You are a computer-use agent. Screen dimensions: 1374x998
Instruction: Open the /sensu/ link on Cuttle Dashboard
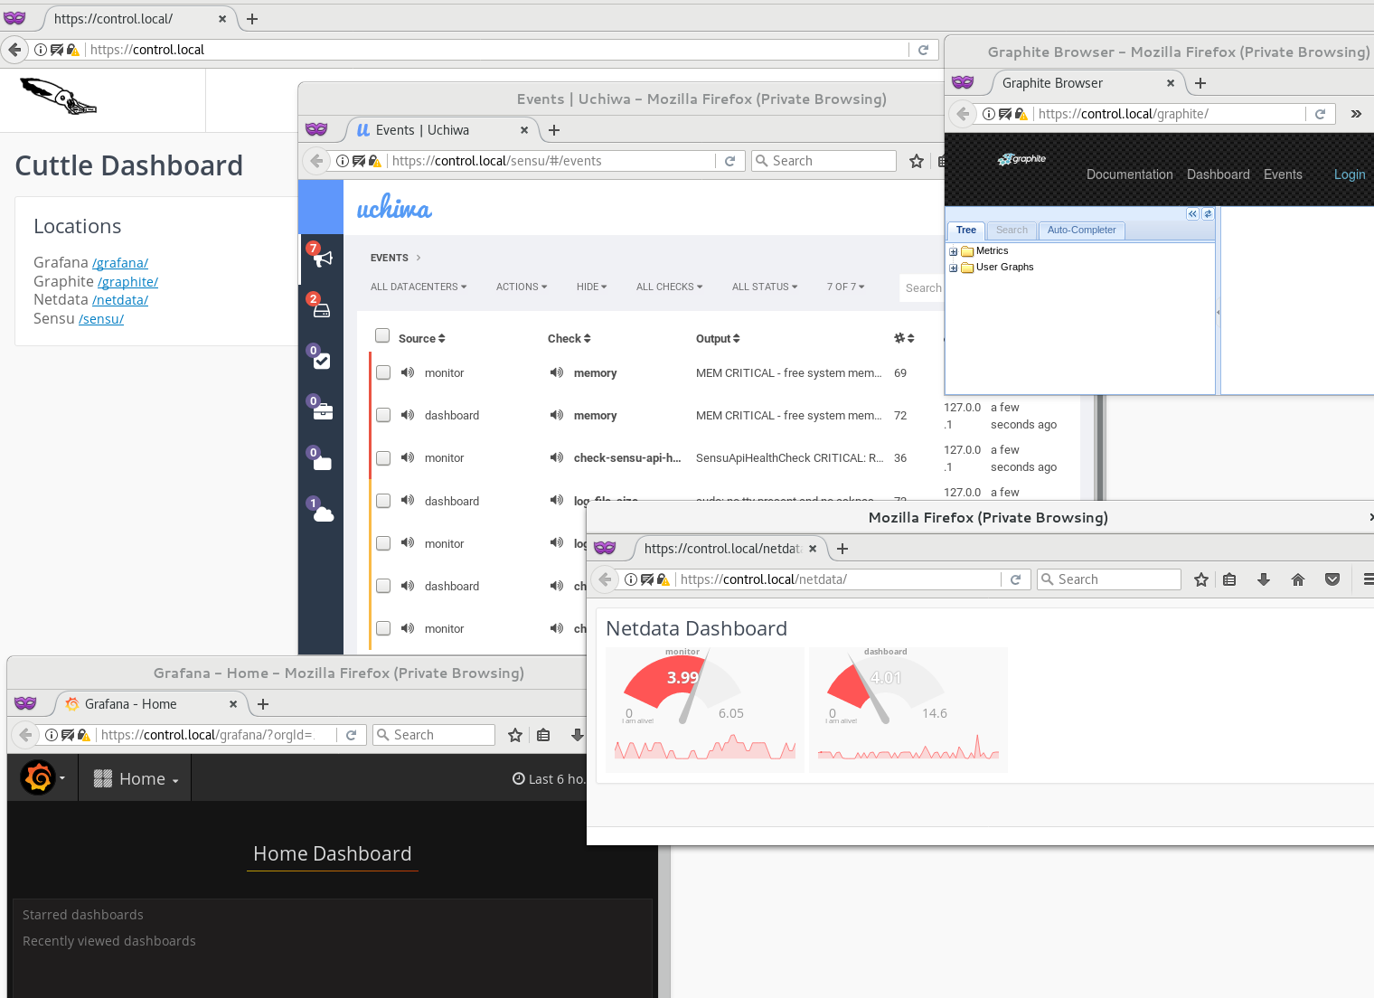(101, 319)
